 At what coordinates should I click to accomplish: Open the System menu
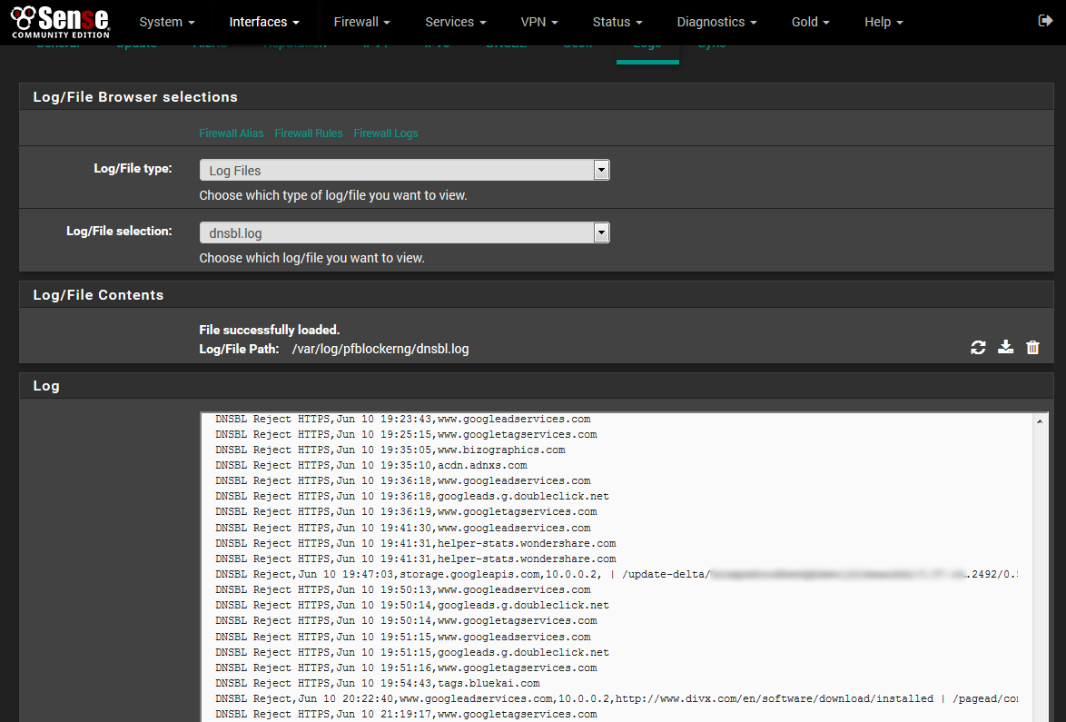pyautogui.click(x=167, y=22)
